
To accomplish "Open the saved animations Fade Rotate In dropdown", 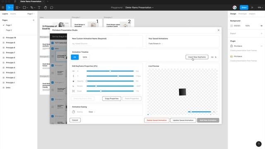I will click(156, 43).
